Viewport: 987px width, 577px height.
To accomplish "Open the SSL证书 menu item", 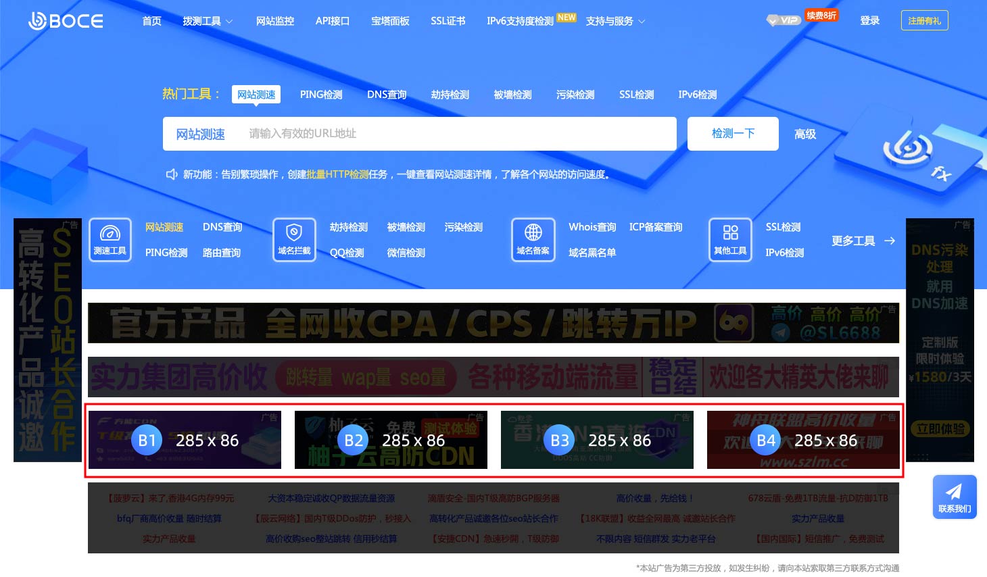I will coord(448,21).
